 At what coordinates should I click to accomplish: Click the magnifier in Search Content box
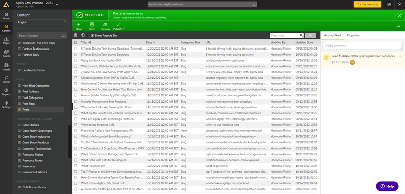click(64, 35)
